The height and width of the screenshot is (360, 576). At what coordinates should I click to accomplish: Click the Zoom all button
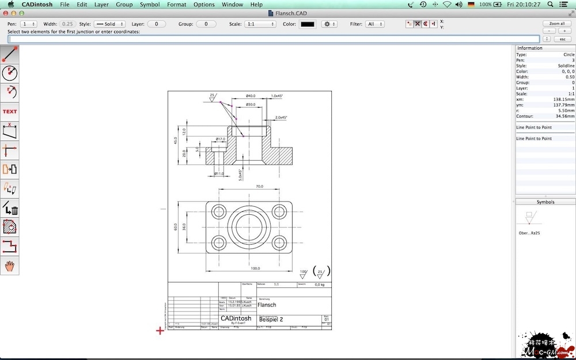click(557, 24)
